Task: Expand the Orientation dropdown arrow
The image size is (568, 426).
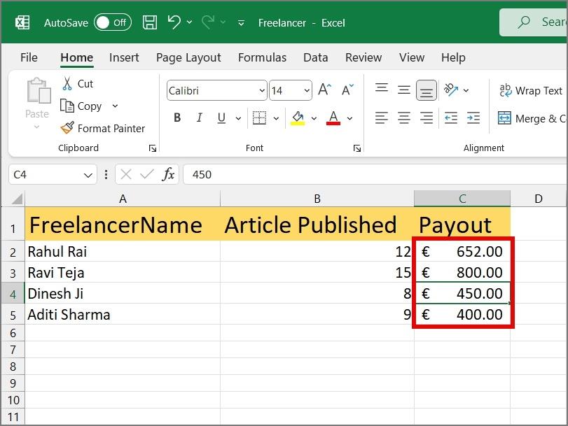Action: click(466, 90)
